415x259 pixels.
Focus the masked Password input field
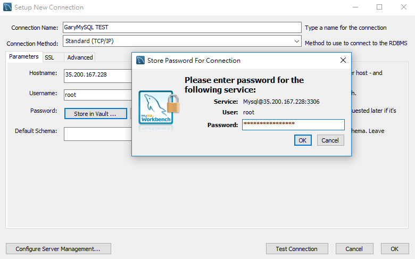pos(293,124)
